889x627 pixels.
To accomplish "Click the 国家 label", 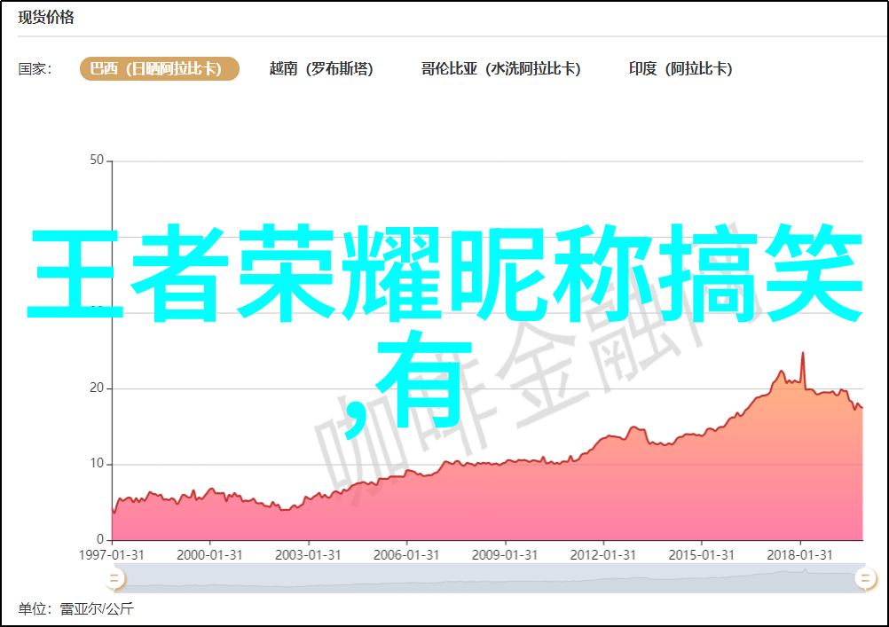I will tap(35, 69).
